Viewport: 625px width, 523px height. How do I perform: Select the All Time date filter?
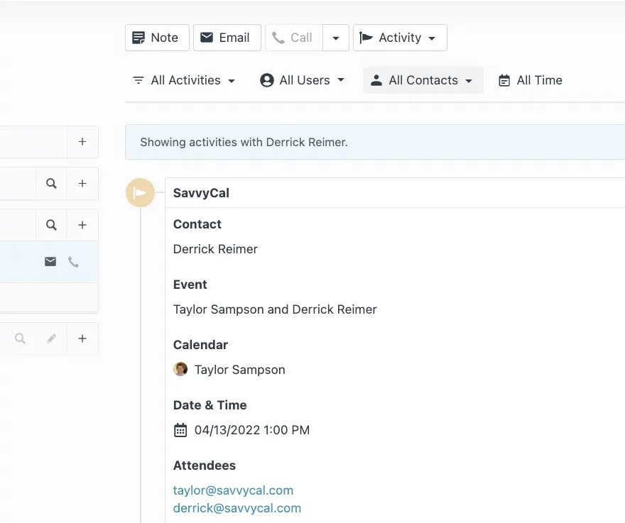(x=530, y=80)
